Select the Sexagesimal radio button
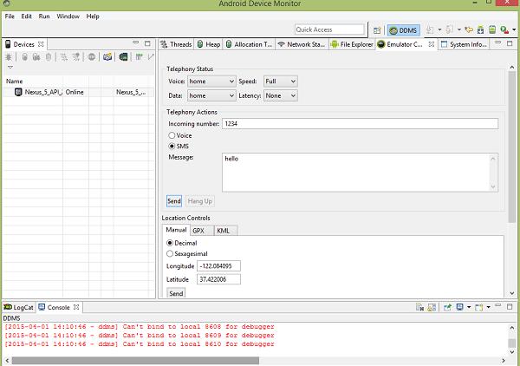This screenshot has height=366, width=520. [x=170, y=253]
